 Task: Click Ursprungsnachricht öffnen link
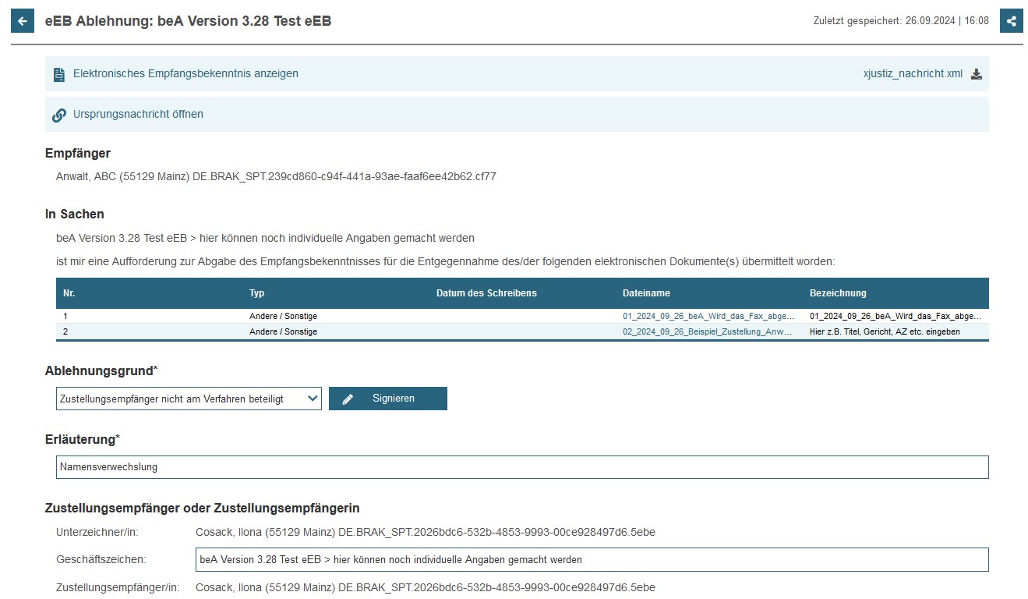138,114
